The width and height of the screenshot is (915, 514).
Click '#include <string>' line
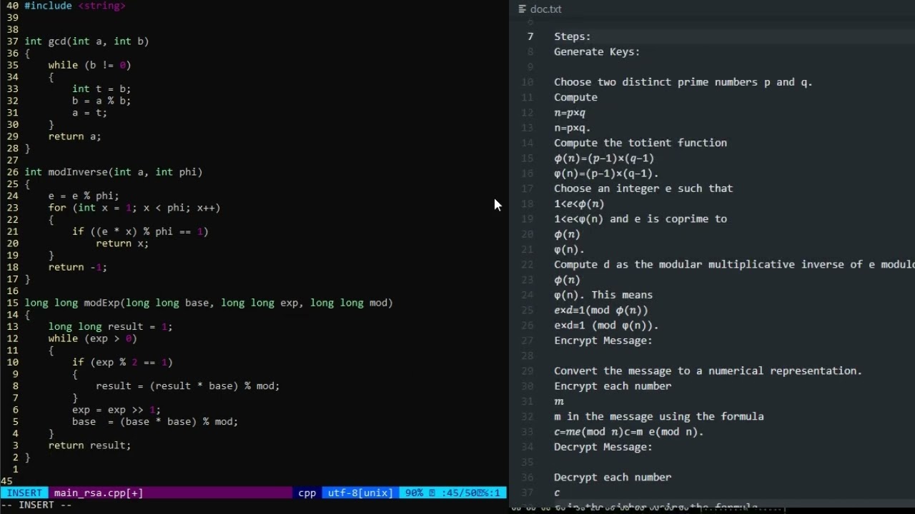pyautogui.click(x=75, y=6)
